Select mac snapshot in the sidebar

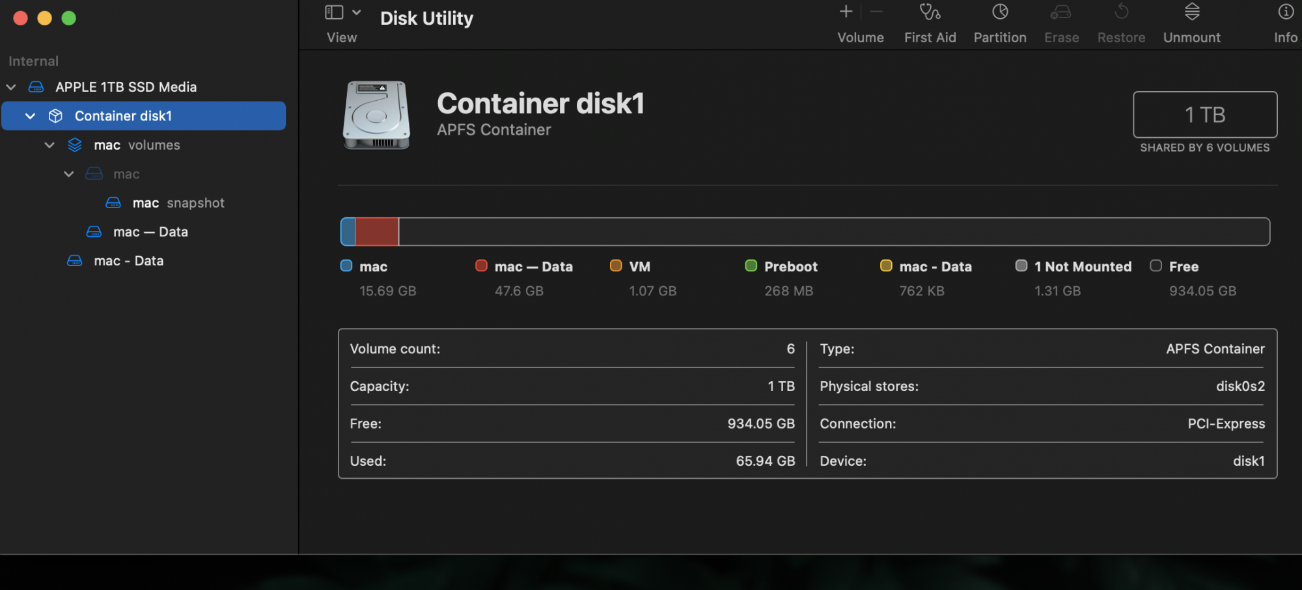(x=178, y=203)
